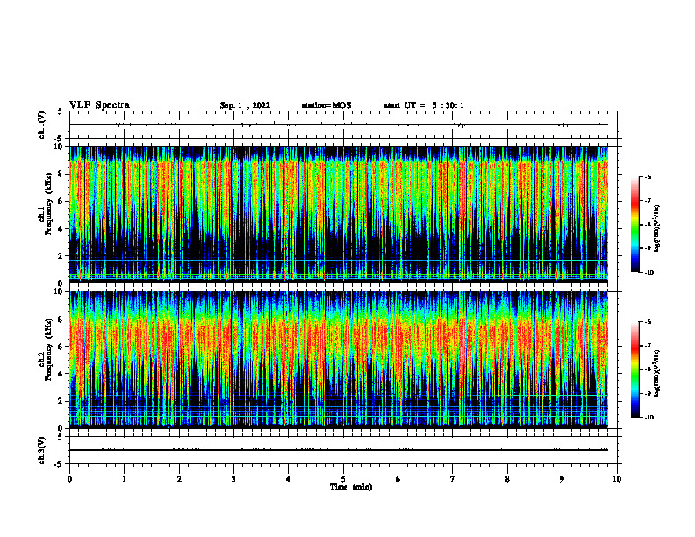Click the "10" tick on the time axis
695x537 pixels.
click(x=617, y=479)
